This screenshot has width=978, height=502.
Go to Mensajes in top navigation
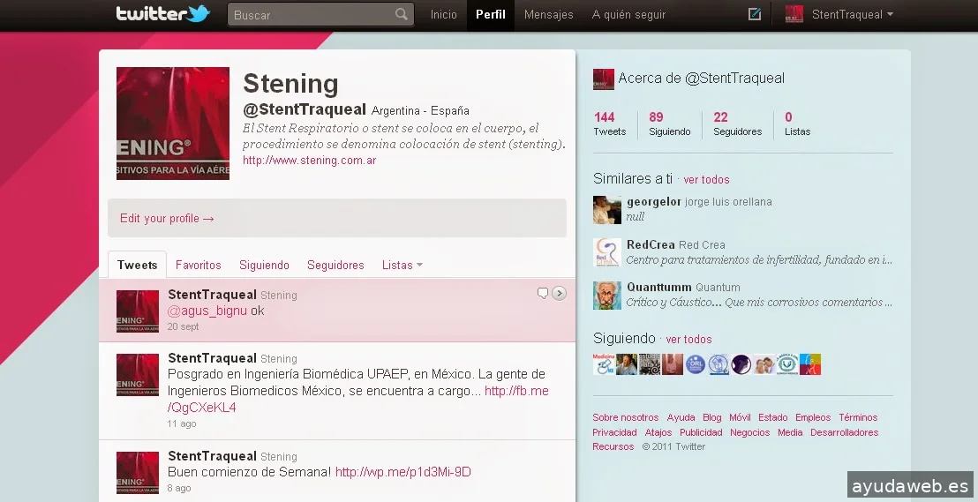click(x=548, y=14)
